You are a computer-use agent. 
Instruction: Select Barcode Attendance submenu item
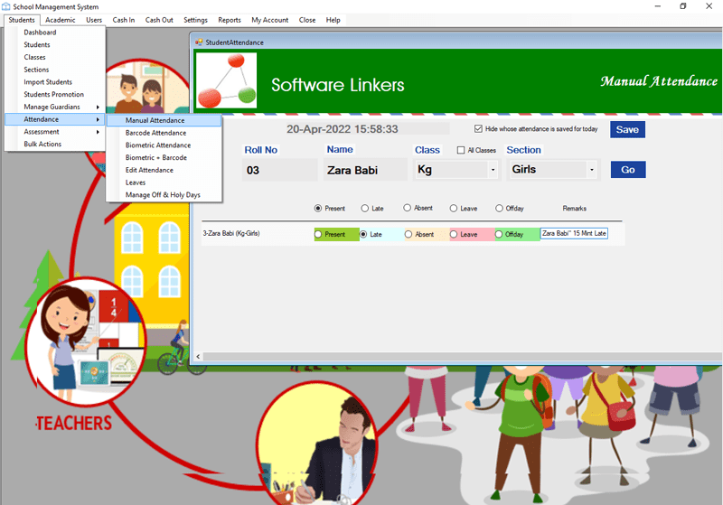[x=164, y=133]
